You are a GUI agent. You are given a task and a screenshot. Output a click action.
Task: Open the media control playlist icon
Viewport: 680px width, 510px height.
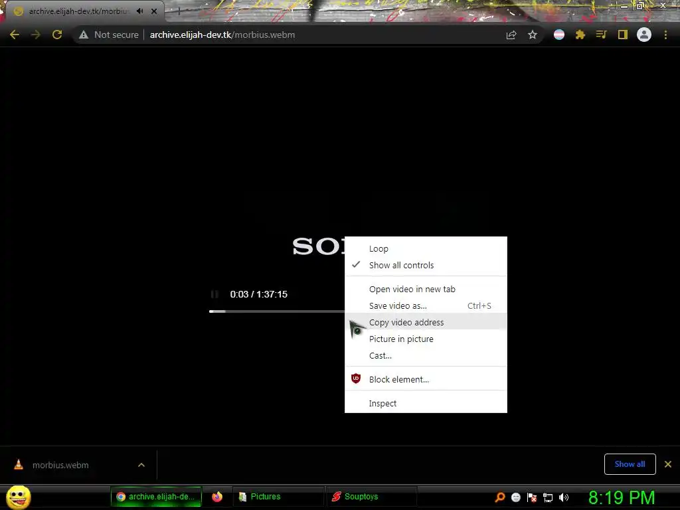point(601,35)
